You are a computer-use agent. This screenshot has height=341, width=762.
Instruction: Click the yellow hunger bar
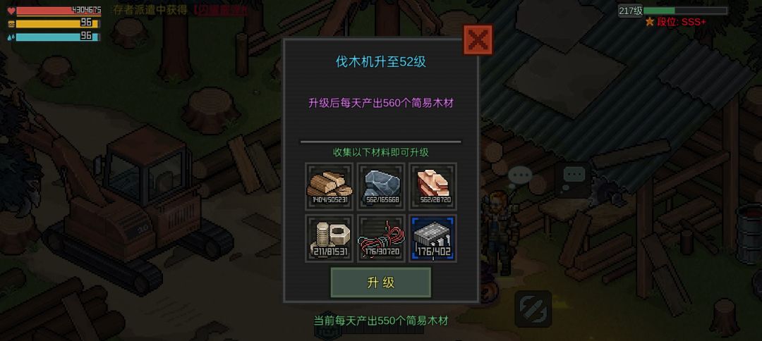[x=58, y=23]
